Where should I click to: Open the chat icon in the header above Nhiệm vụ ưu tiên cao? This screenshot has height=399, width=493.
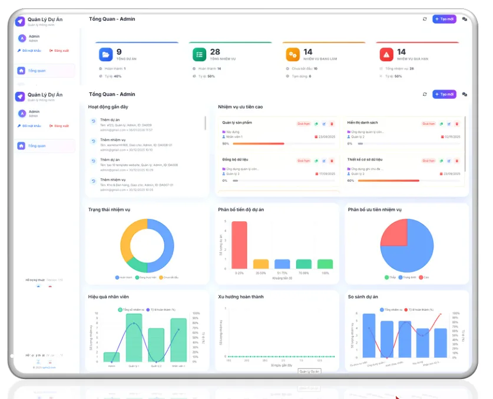pyautogui.click(x=464, y=94)
